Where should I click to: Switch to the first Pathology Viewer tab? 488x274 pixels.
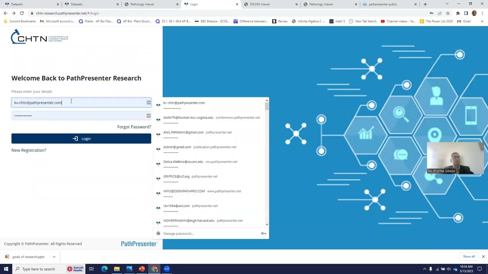150,4
